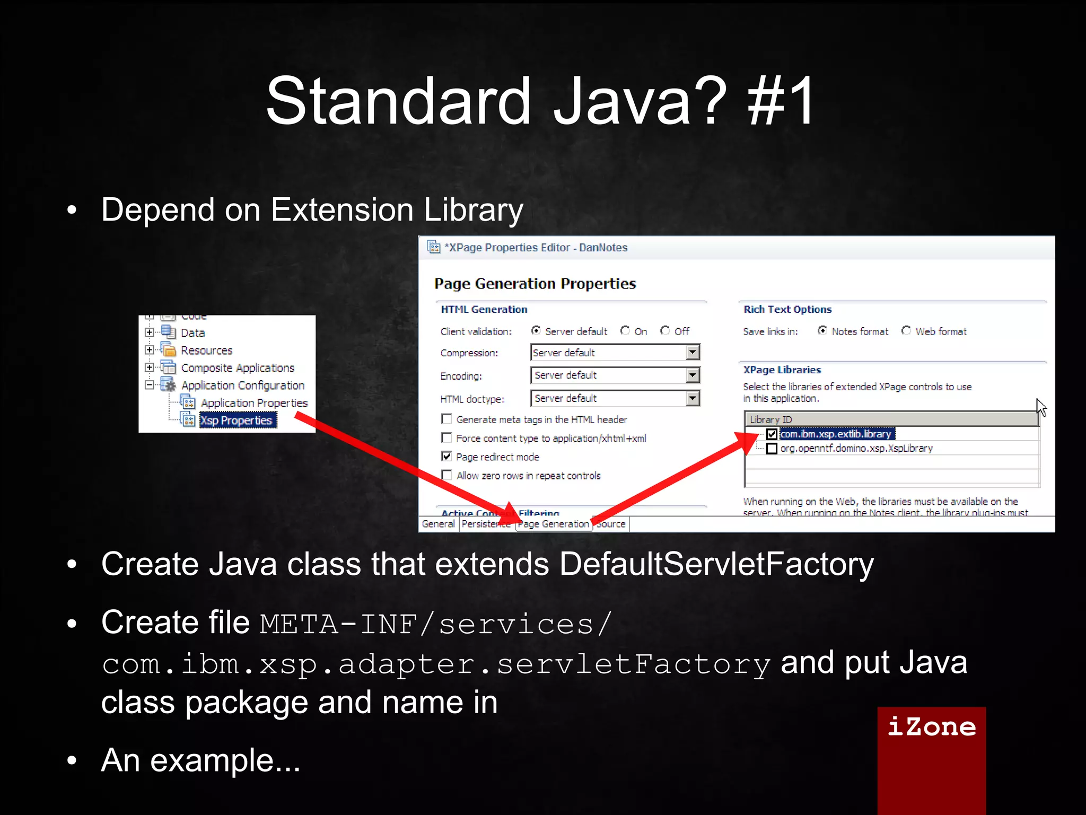Screen dimensions: 1086x815
Task: Uncheck com.ibm.xsp.extlib.library checkbox
Action: pos(772,434)
